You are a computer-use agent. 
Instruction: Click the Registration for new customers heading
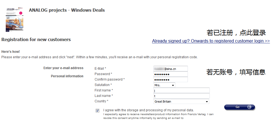(x=36, y=40)
